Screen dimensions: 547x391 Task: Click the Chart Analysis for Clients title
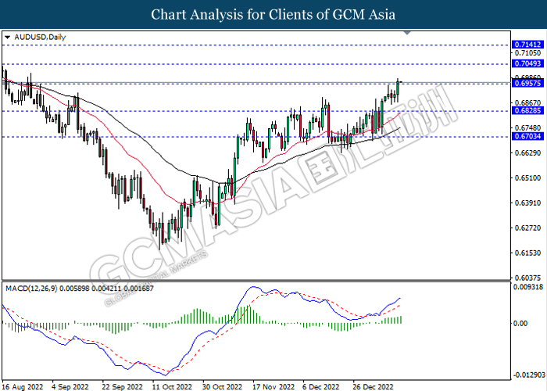click(273, 15)
